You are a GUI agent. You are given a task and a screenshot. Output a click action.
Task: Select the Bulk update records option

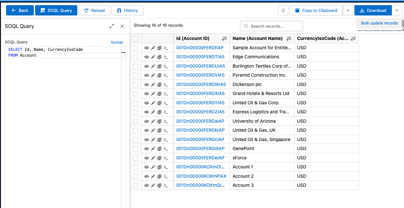(x=380, y=23)
